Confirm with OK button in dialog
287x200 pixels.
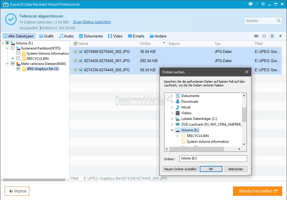pyautogui.click(x=211, y=169)
